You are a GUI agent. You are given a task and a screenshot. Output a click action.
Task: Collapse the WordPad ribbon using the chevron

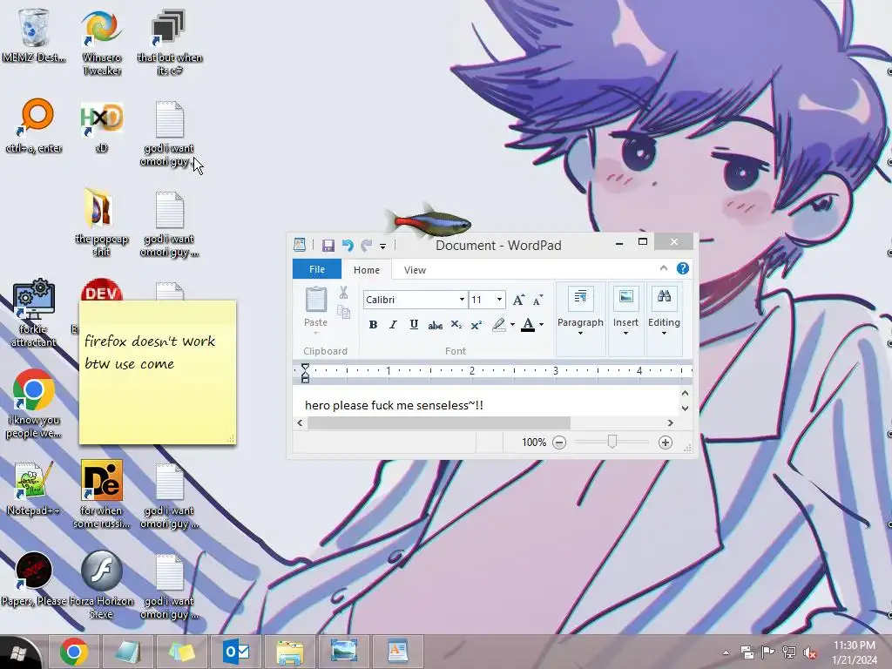(x=663, y=268)
